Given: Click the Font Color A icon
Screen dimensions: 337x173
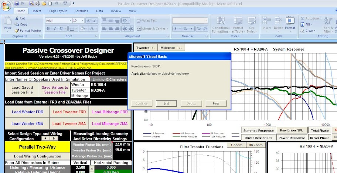Looking at the screenshot, I should [x=92, y=28].
